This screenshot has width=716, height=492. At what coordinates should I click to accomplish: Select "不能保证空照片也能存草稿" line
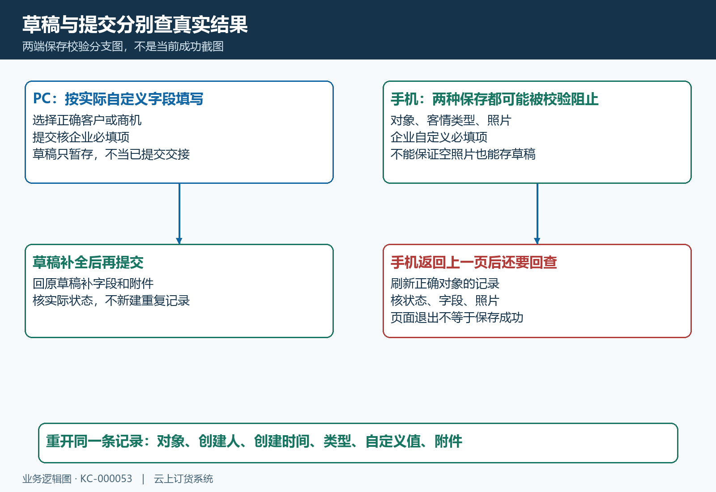463,154
